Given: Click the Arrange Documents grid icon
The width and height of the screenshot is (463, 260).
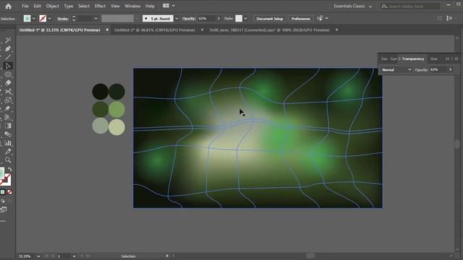Looking at the screenshot, I should pos(166,6).
